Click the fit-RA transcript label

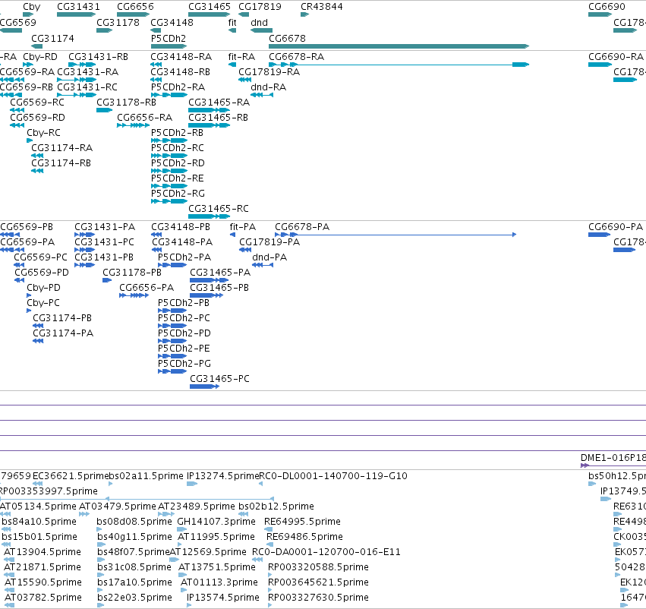[241, 56]
